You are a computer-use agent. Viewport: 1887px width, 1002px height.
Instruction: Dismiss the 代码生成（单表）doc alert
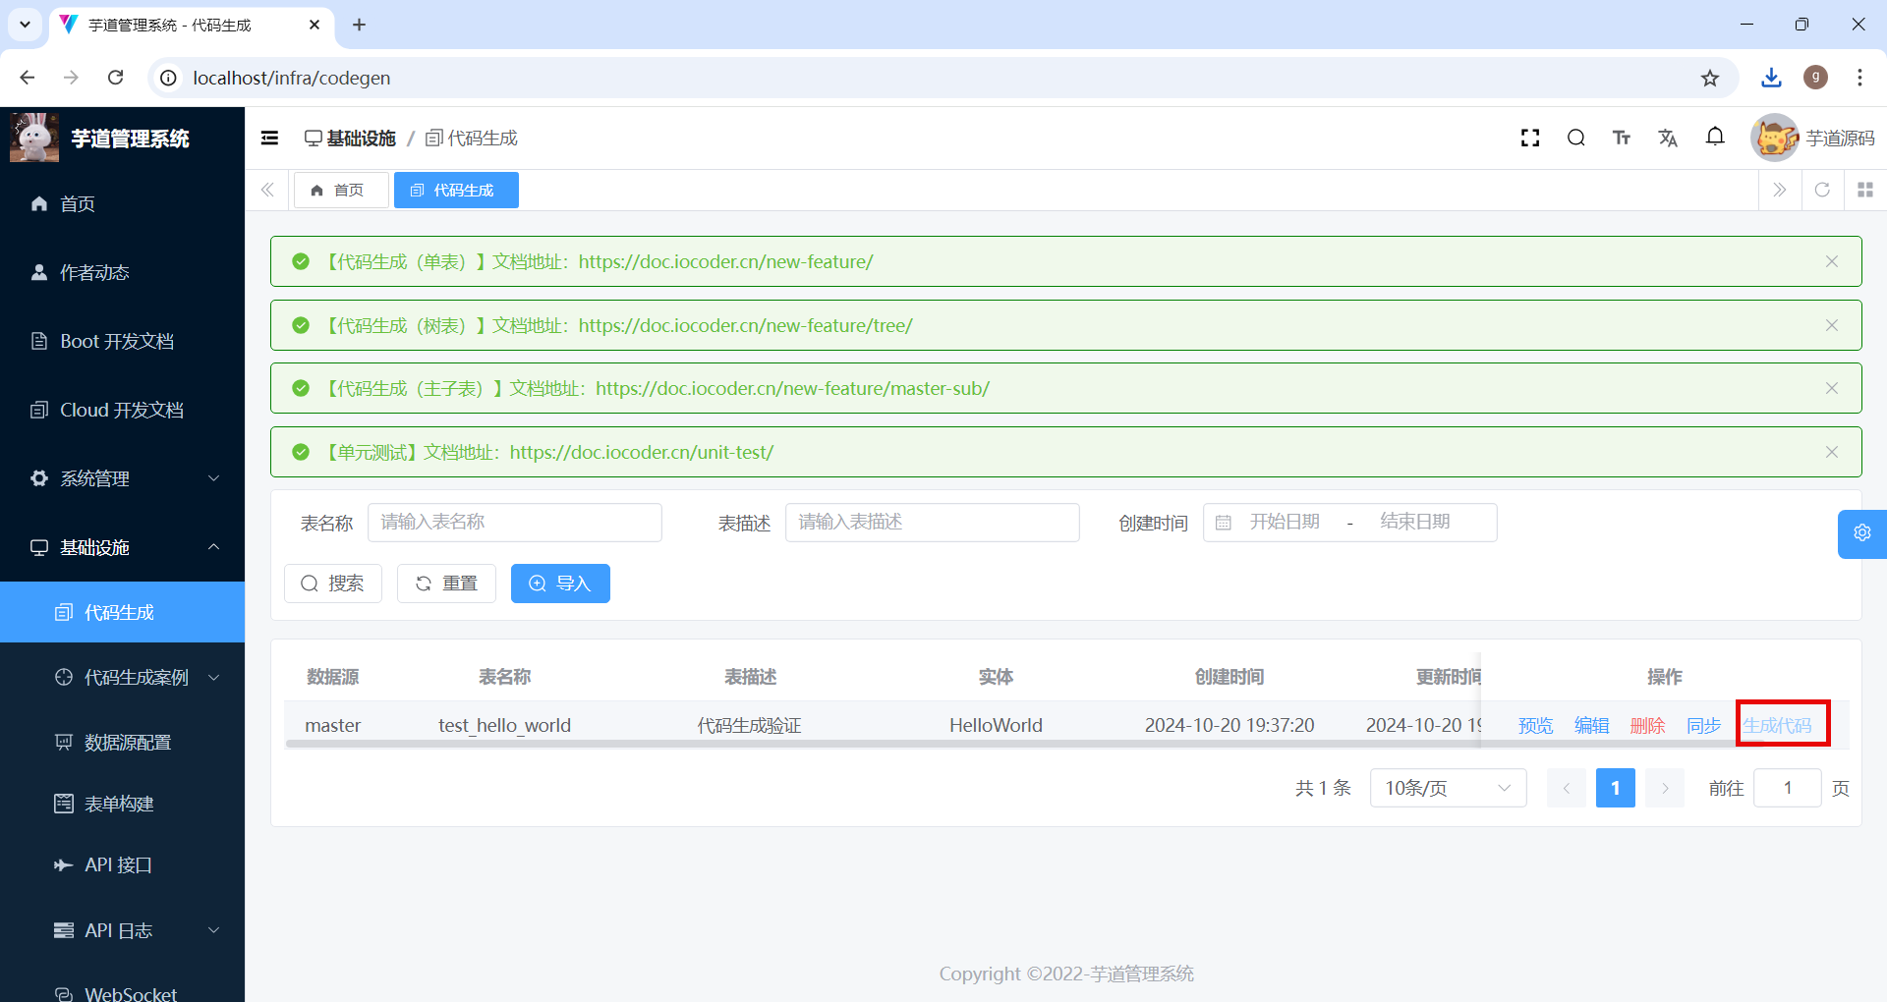1832,261
